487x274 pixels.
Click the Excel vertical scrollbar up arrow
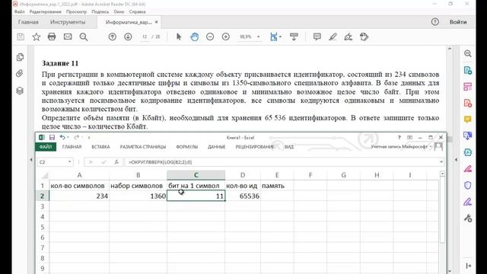point(442,174)
